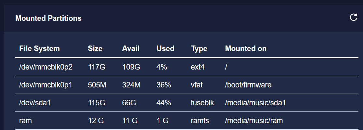Click the Avail column header
Screen dimensions: 363x130
tap(131, 48)
